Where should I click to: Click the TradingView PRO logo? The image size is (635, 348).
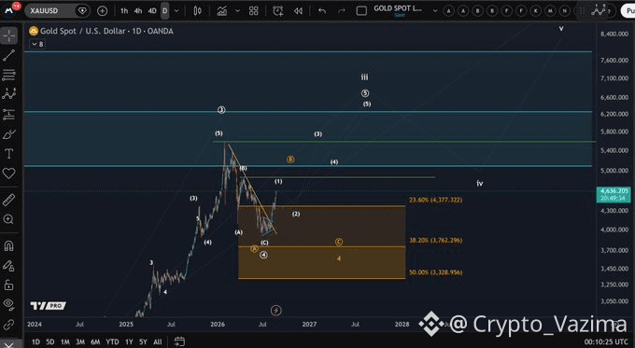tap(48, 306)
